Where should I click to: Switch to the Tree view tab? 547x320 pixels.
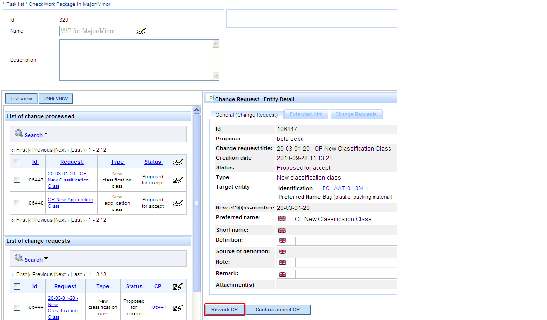click(56, 98)
